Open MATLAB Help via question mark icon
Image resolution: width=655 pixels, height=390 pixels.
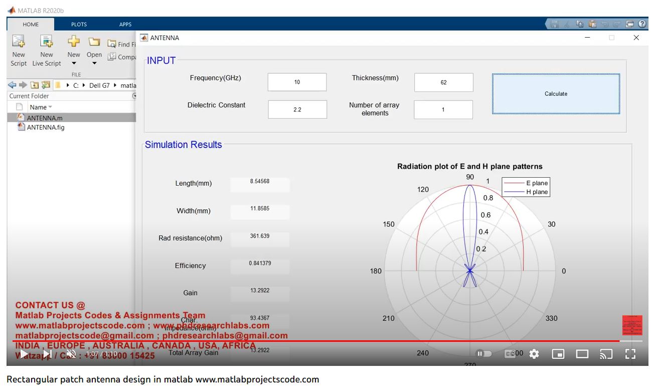coord(642,24)
